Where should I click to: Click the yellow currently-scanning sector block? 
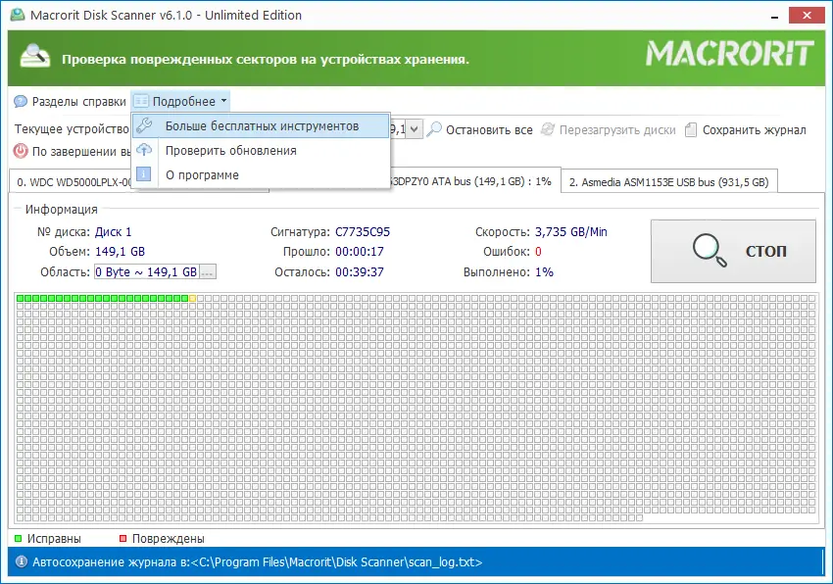tap(193, 298)
